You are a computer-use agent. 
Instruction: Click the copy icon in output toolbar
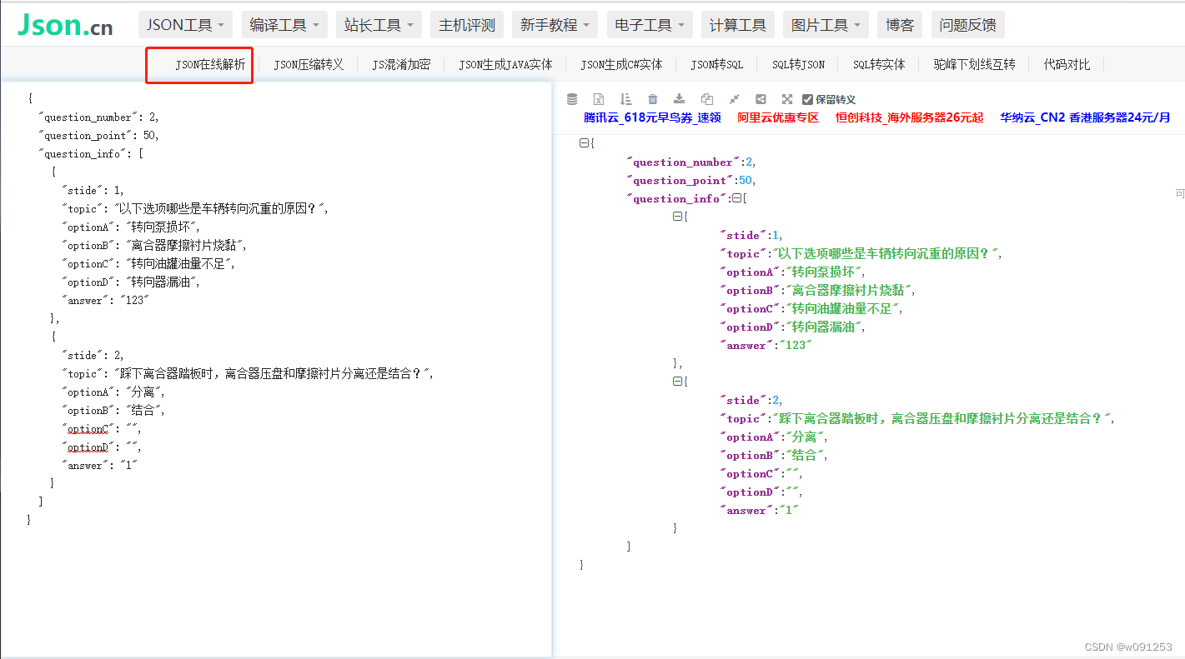pos(706,99)
